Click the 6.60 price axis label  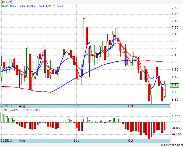[x=175, y=92]
